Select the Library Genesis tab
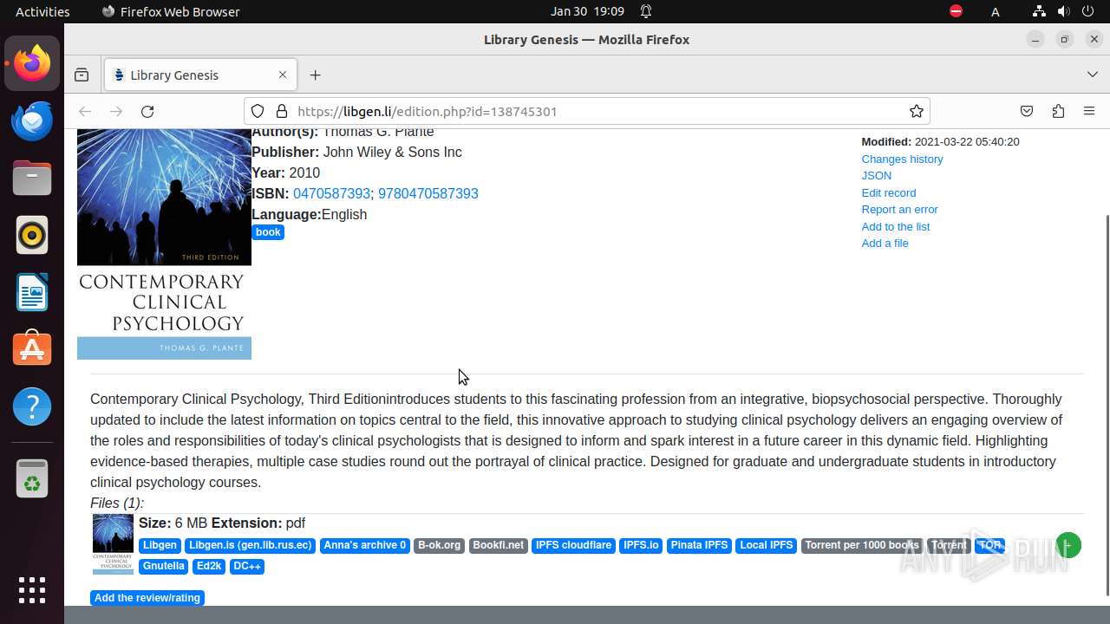The image size is (1110, 624). pos(200,75)
